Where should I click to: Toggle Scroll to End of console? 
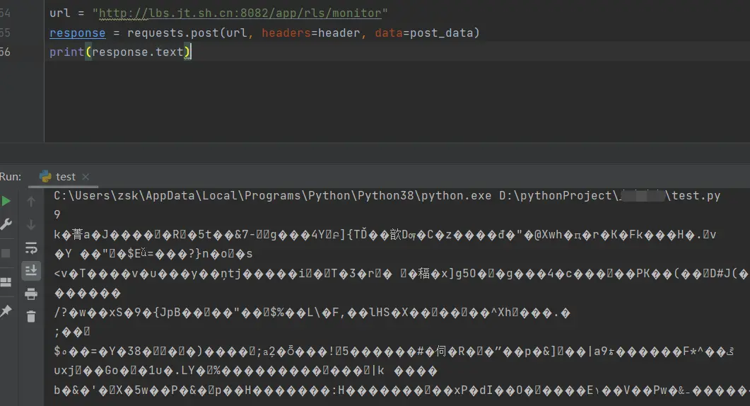pos(31,270)
